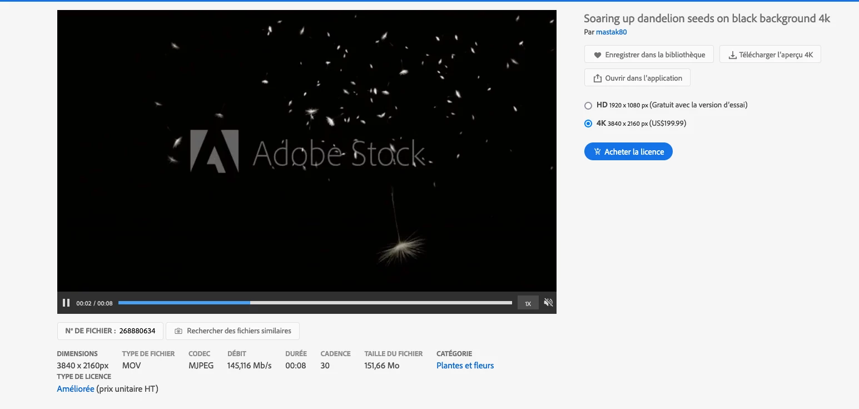This screenshot has width=859, height=409.
Task: Click Rechercher des fichiers similaires button
Action: pyautogui.click(x=232, y=331)
